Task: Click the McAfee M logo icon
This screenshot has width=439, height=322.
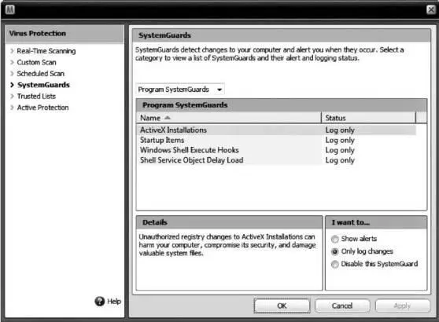Action: tap(10, 9)
